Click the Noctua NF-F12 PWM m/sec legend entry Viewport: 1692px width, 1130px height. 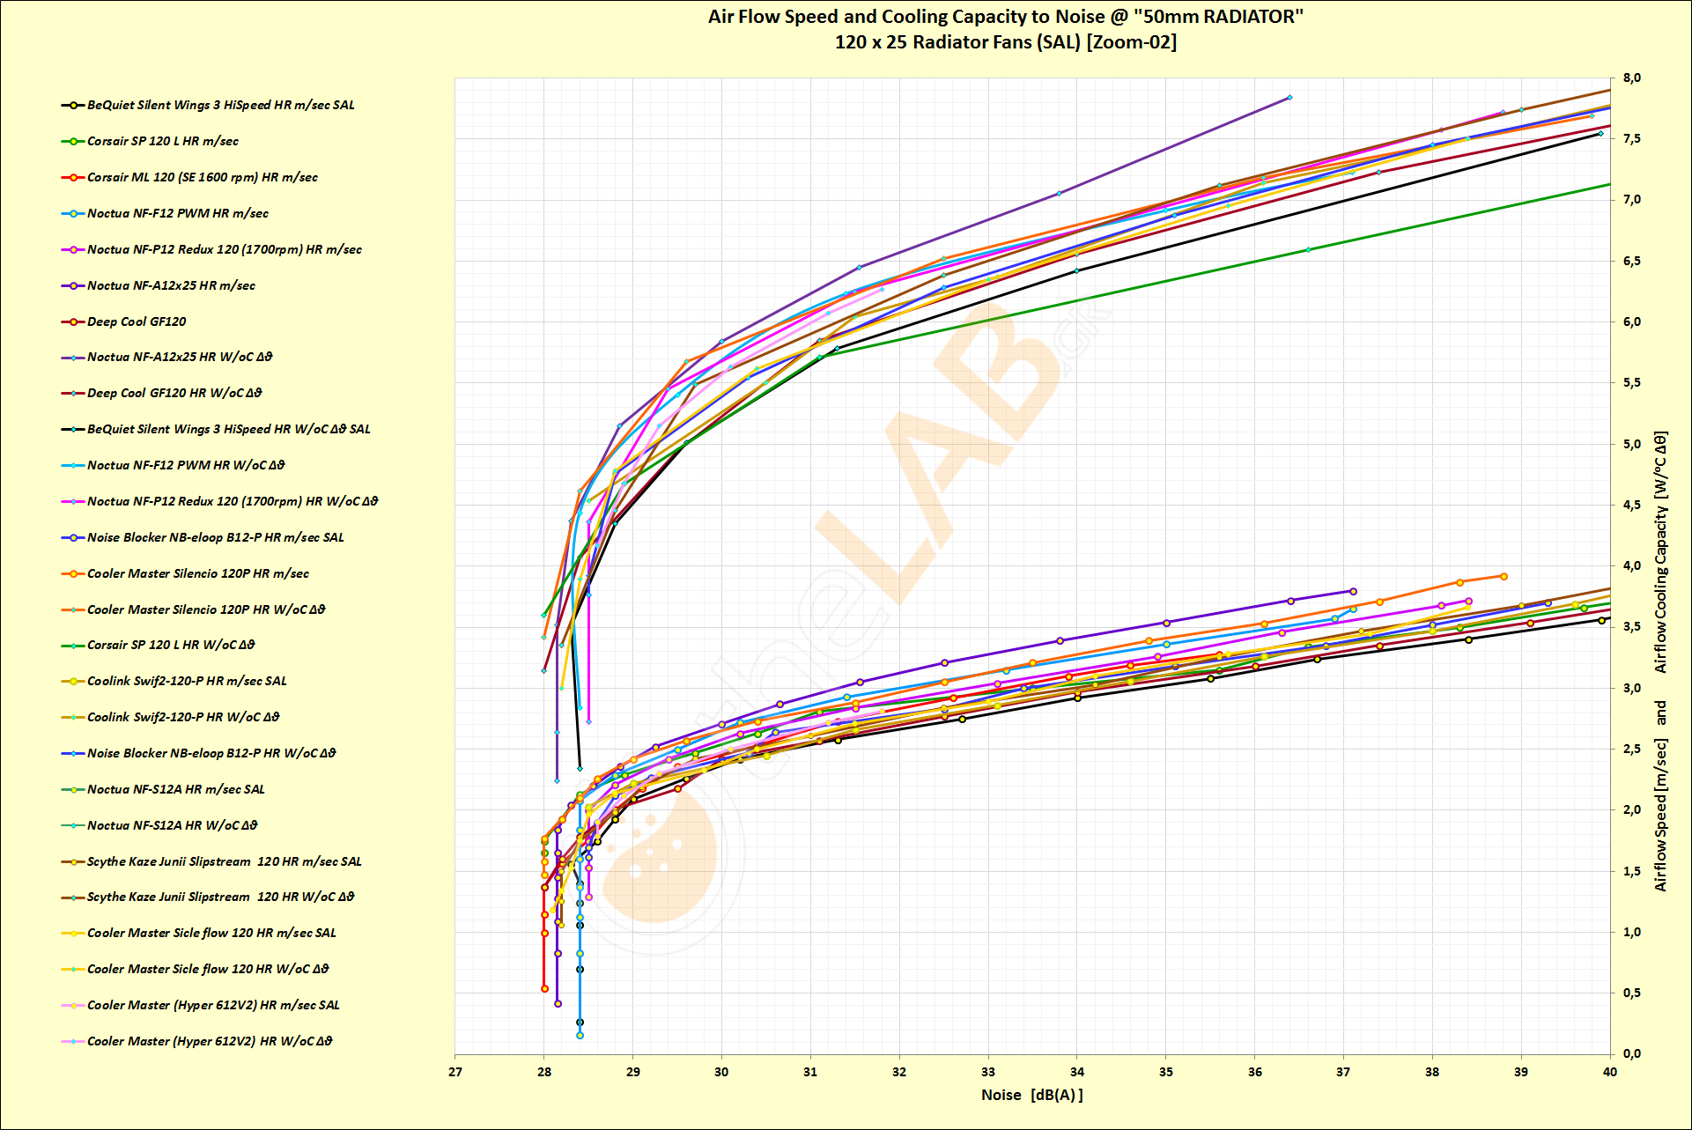[x=177, y=214]
